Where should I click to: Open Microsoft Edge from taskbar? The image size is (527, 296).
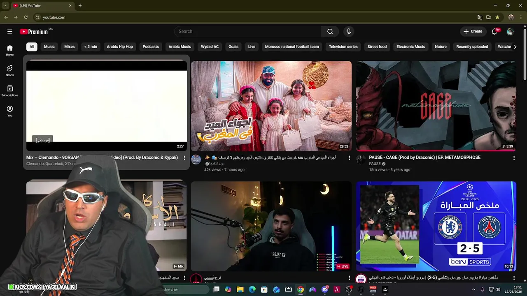[x=252, y=289]
